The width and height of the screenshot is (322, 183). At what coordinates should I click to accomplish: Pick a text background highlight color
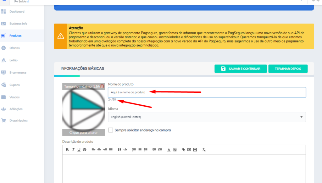(x=175, y=150)
